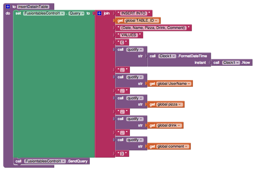
Task: Edit the VALUES text string
Action: click(129, 35)
